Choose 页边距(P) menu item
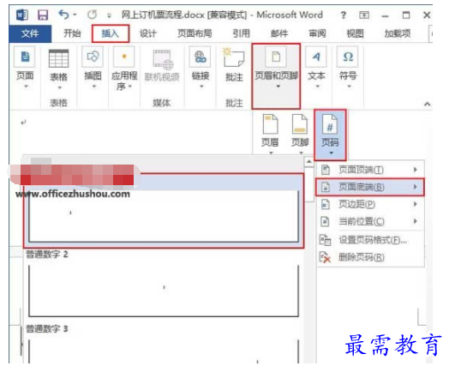The width and height of the screenshot is (449, 372). pyautogui.click(x=370, y=204)
